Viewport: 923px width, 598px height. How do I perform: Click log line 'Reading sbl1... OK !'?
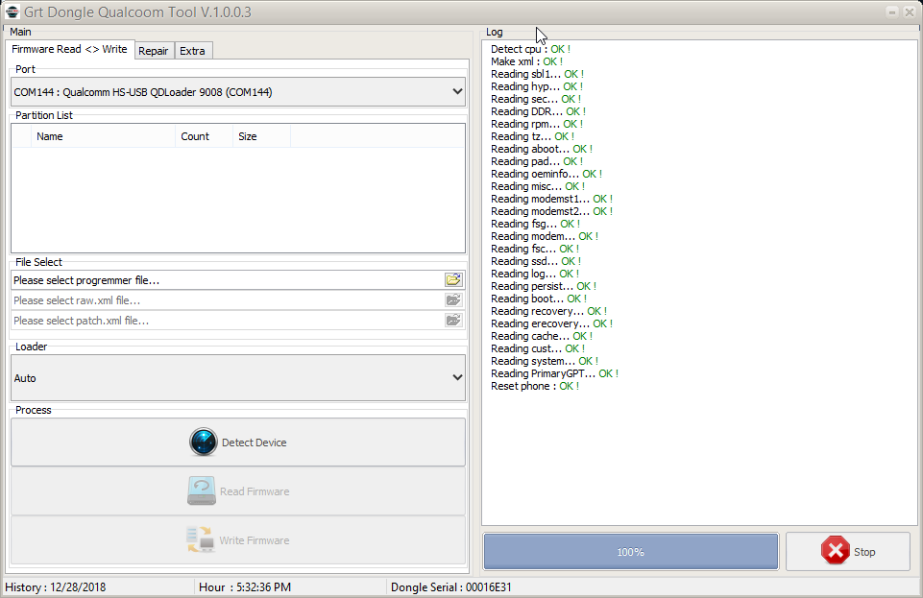click(538, 74)
